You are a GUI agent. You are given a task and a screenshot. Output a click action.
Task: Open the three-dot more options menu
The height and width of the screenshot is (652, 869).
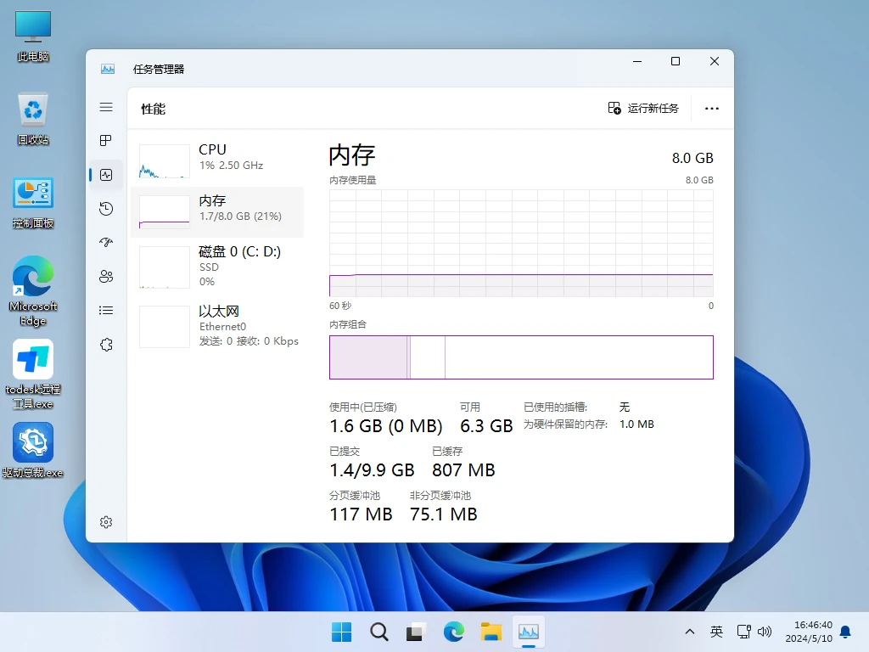[x=712, y=109]
